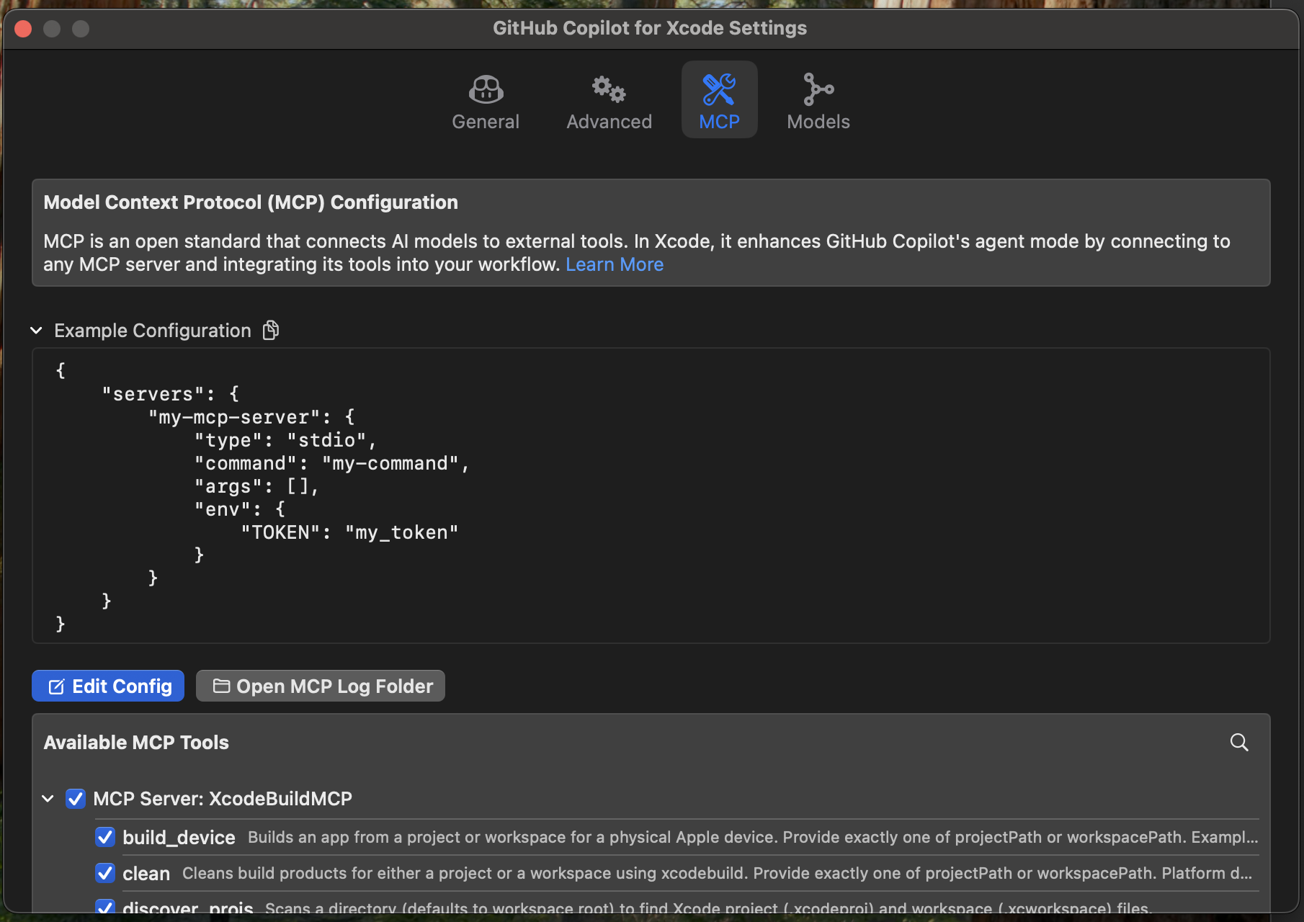This screenshot has height=922, width=1304.
Task: Switch to the Advanced settings tab
Action: (609, 101)
